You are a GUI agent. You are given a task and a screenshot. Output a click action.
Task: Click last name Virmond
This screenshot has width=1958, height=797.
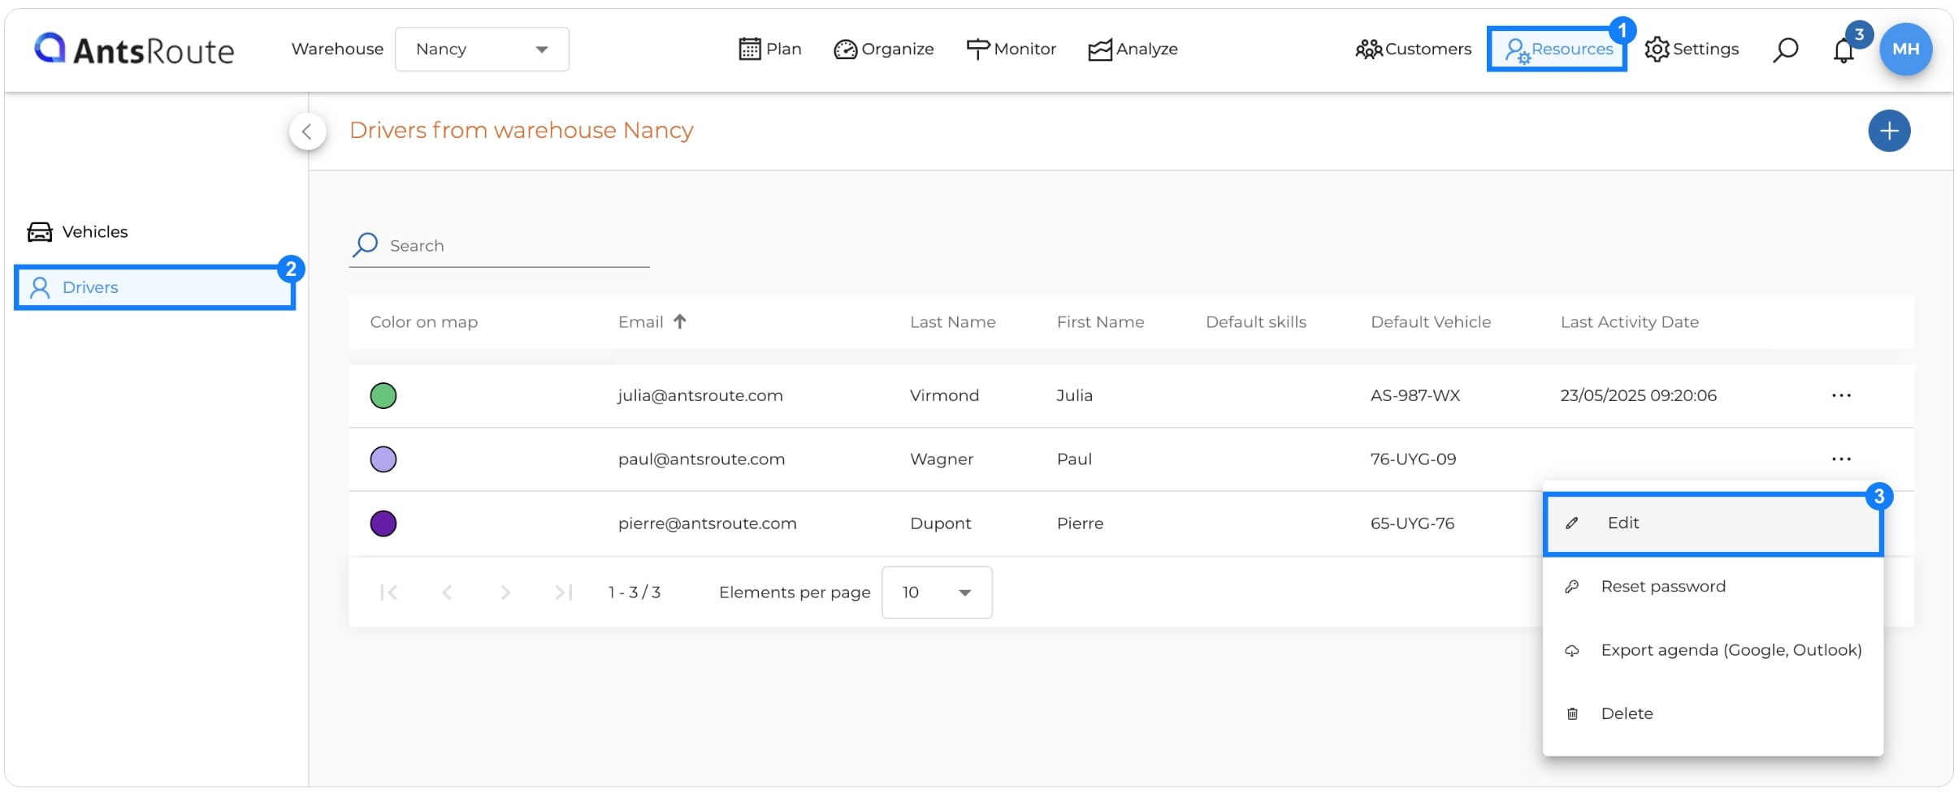(944, 396)
